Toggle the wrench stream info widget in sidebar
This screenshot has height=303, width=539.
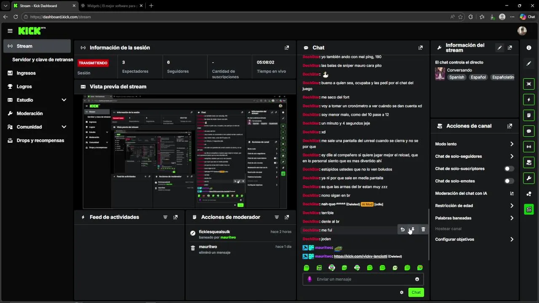coord(529,178)
